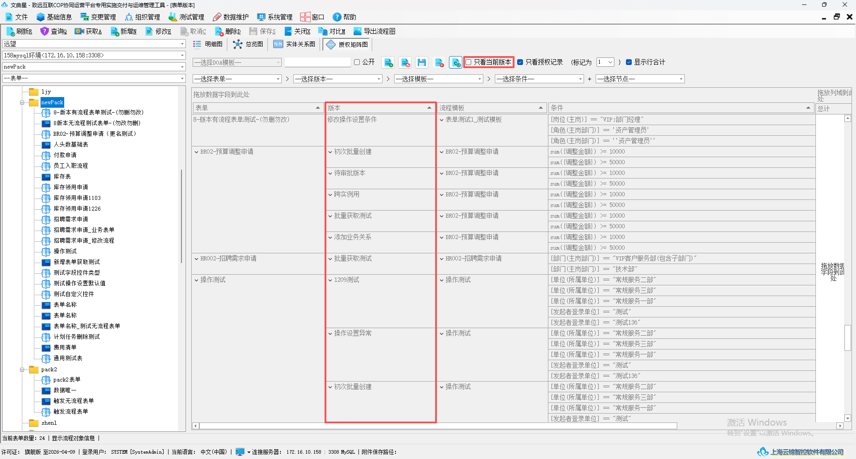This screenshot has width=856, height=459.
Task: Click the add DOA template icon with green plus
Action: coord(388,62)
